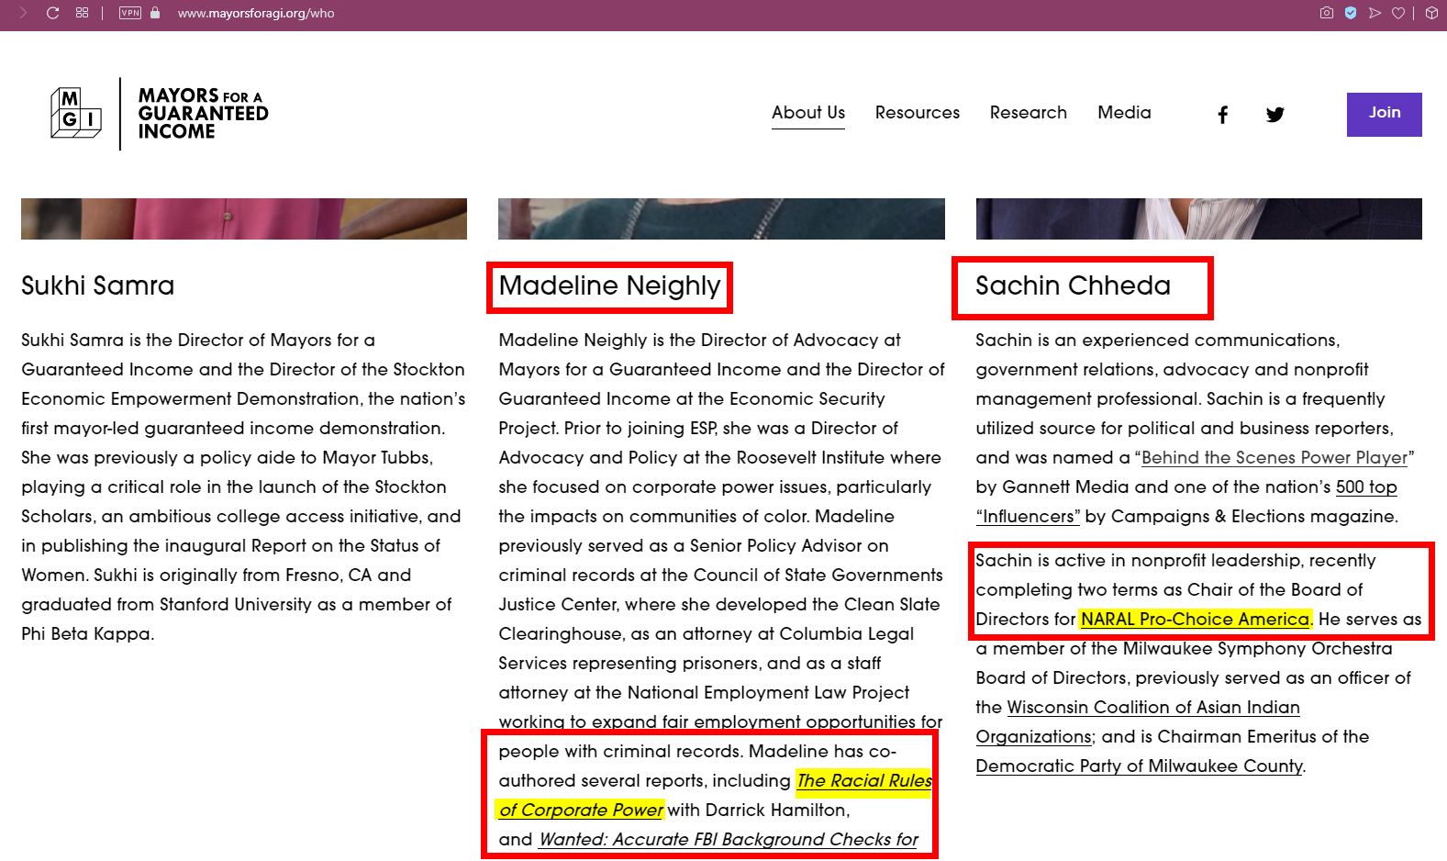Click the text 'Milwaukee Symphony Orchestra'
The width and height of the screenshot is (1447, 861).
tap(1257, 648)
